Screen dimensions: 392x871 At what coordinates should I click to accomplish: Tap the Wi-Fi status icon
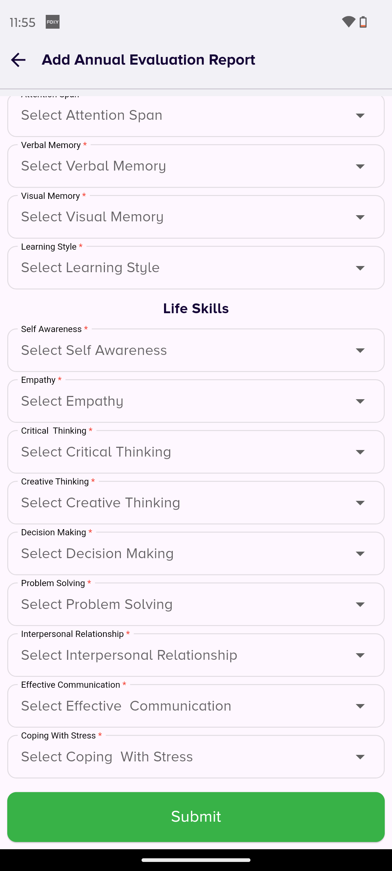pos(348,22)
